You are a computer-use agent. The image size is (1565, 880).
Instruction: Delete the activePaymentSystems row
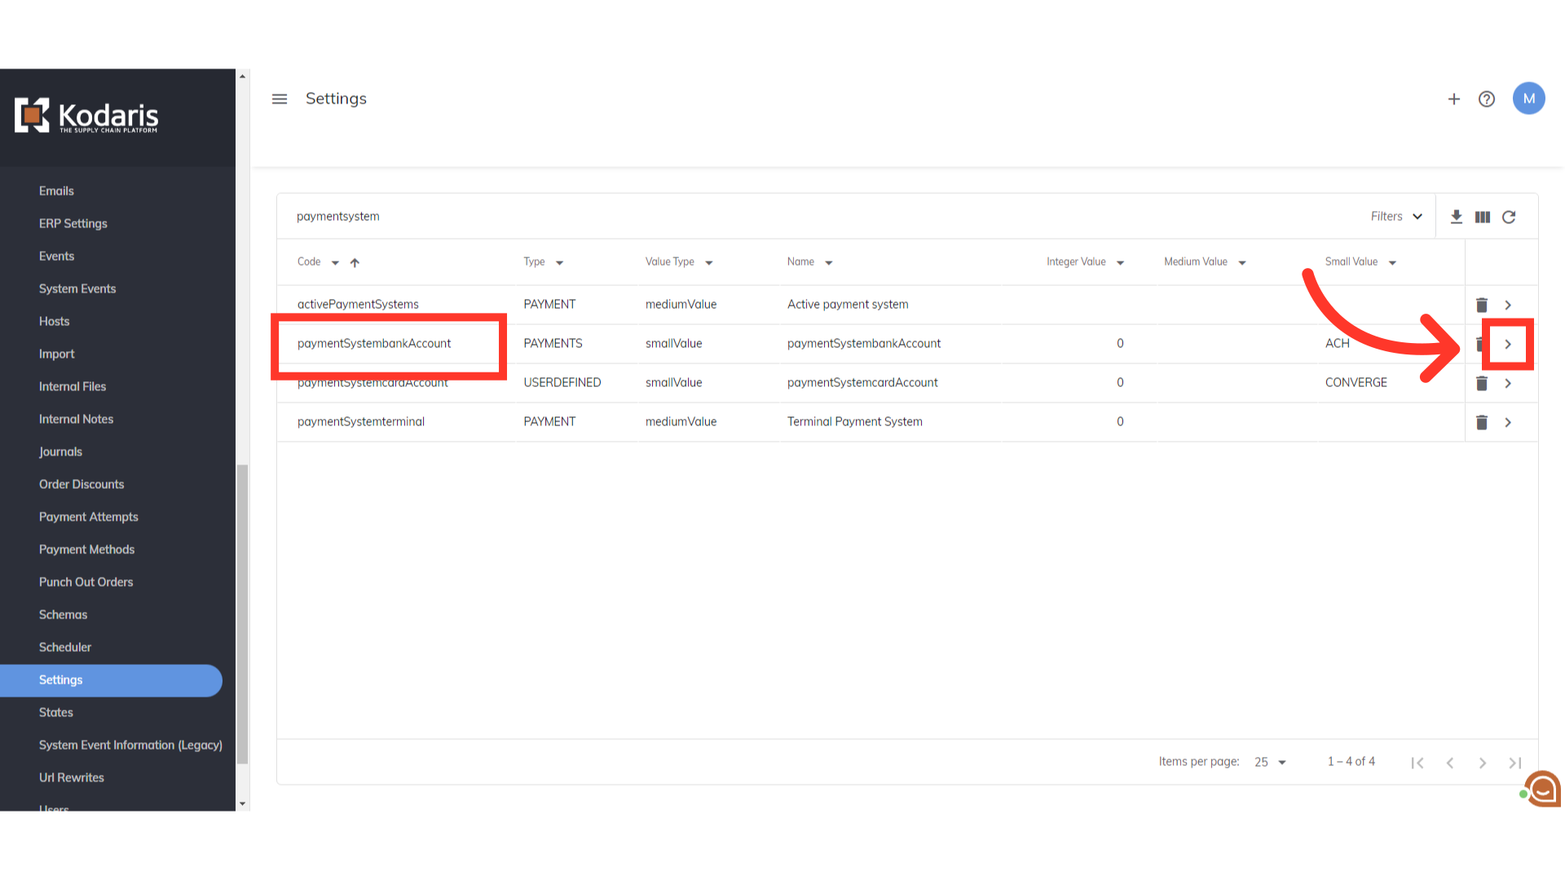pos(1481,305)
